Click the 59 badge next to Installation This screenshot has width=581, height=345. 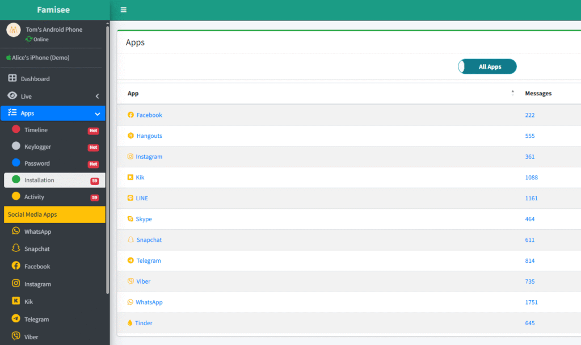[95, 181]
